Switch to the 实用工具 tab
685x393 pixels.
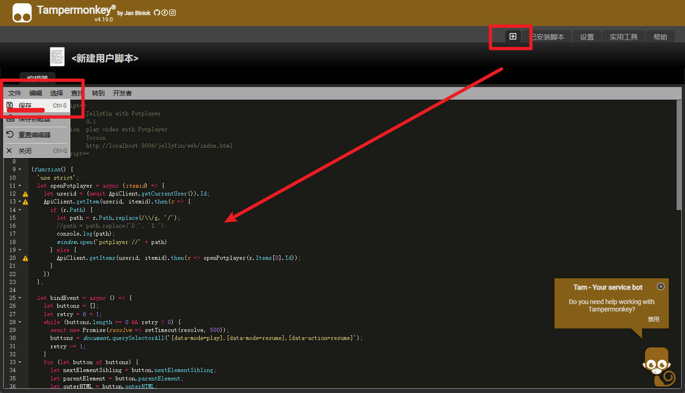coord(624,37)
